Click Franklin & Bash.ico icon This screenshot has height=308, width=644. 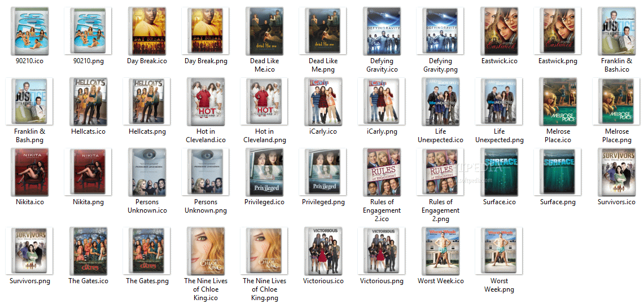[616, 31]
